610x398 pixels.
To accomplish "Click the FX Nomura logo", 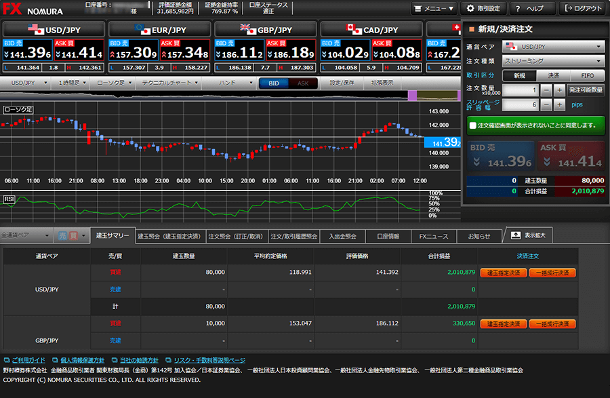I will 33,9.
